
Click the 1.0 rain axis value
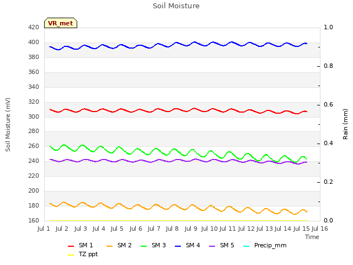(328, 27)
